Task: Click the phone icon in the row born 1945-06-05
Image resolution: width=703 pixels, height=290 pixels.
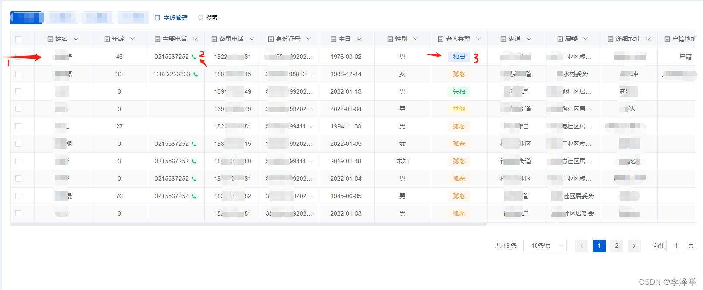Action: point(194,196)
